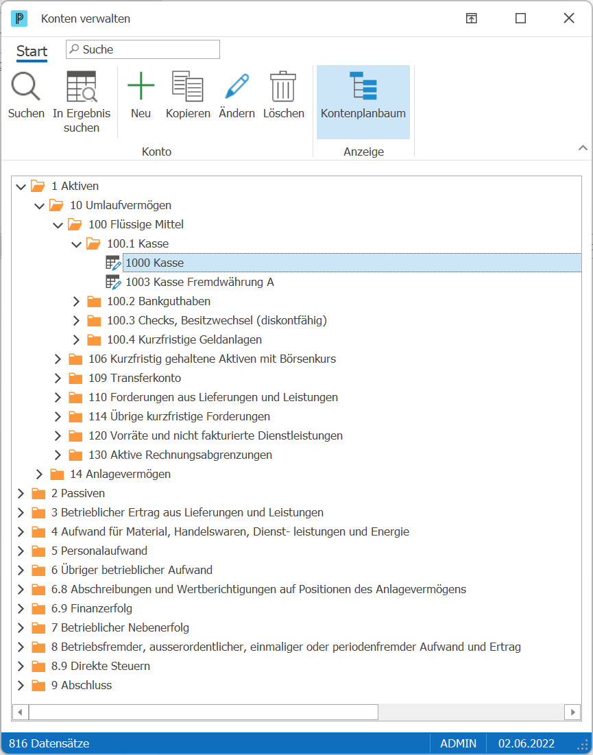Collapse the 100 Flüssige Mittel node
Viewport: 593px width, 755px height.
click(x=58, y=225)
